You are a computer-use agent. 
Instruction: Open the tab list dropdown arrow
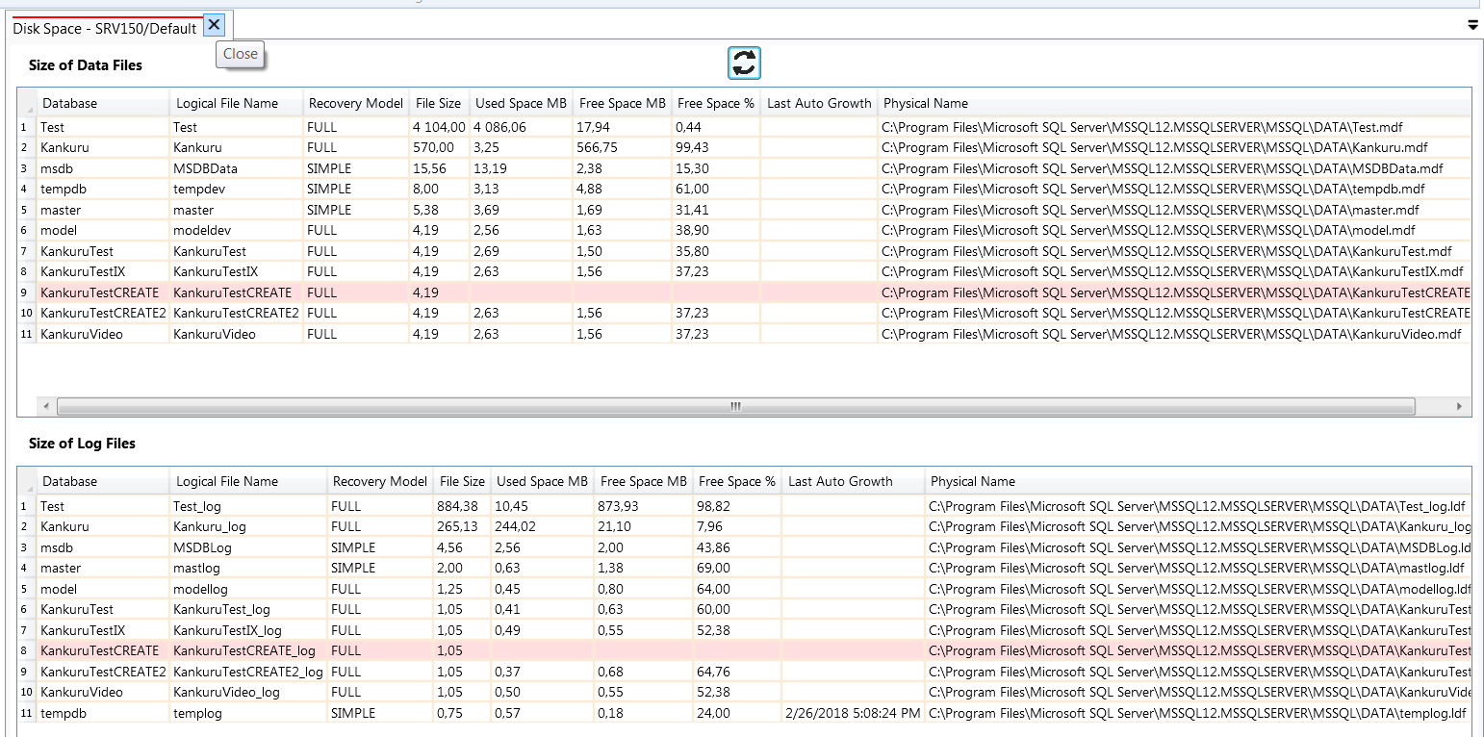[x=1472, y=26]
